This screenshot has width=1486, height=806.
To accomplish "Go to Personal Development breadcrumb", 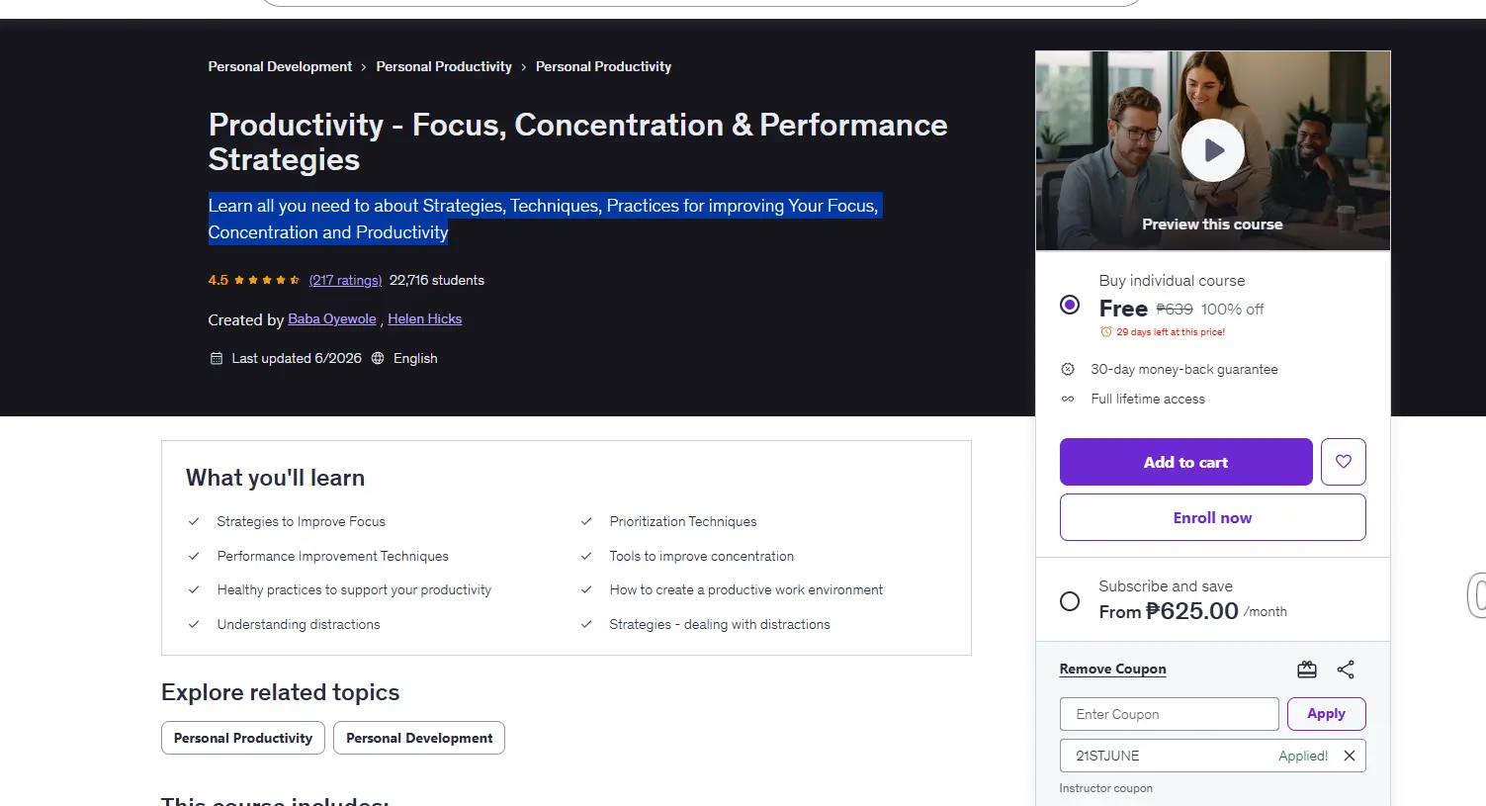I will click(280, 67).
